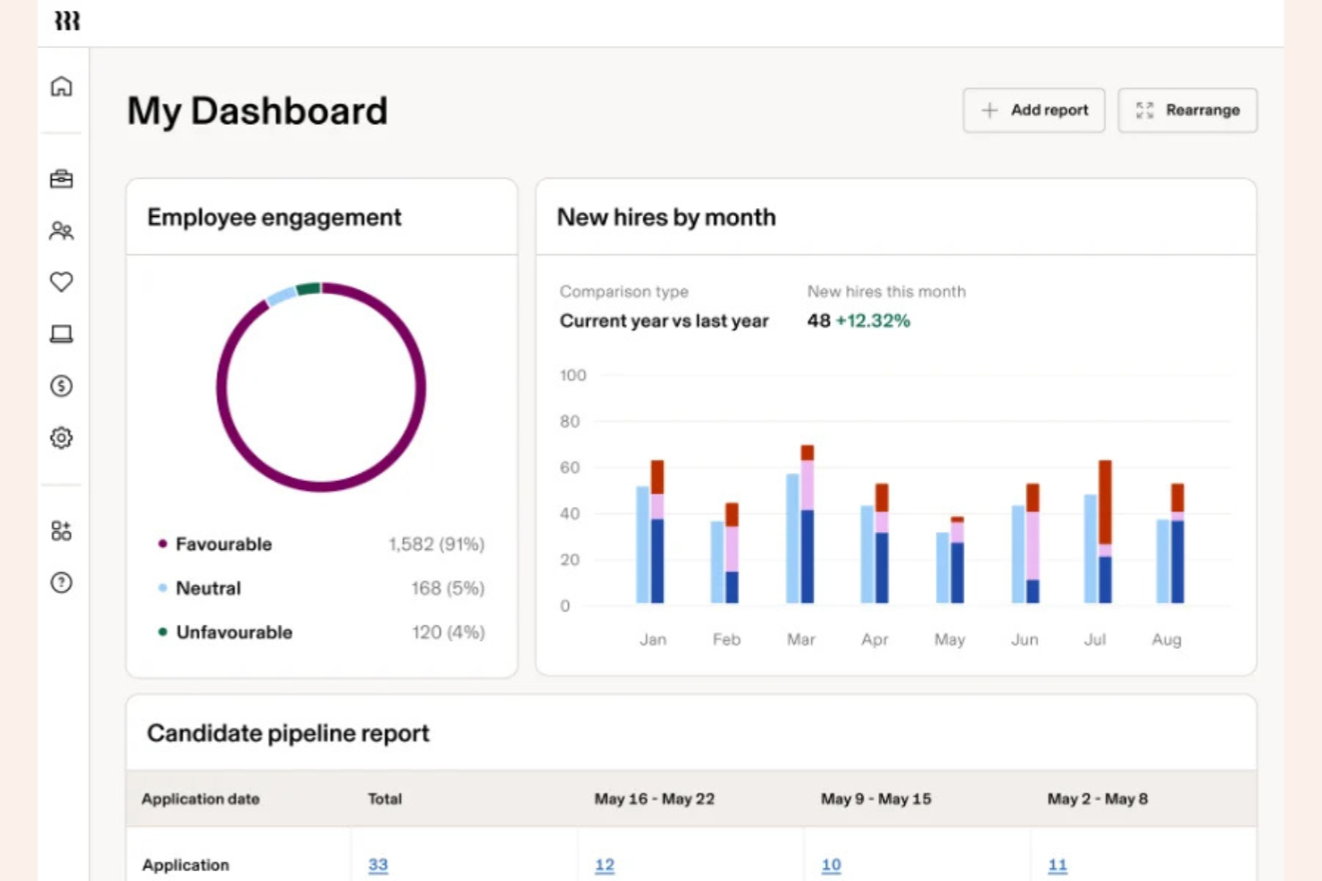Open the dollar Payroll icon
This screenshot has width=1322, height=881.
tap(61, 386)
